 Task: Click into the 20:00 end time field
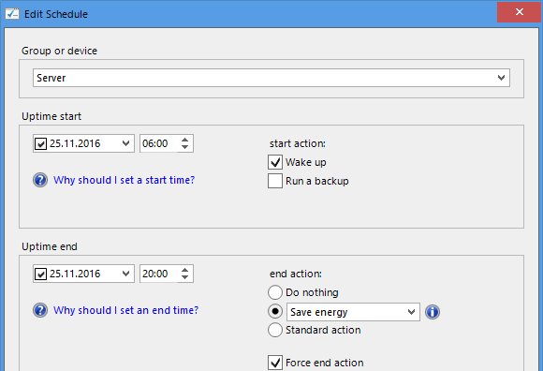pyautogui.click(x=158, y=274)
